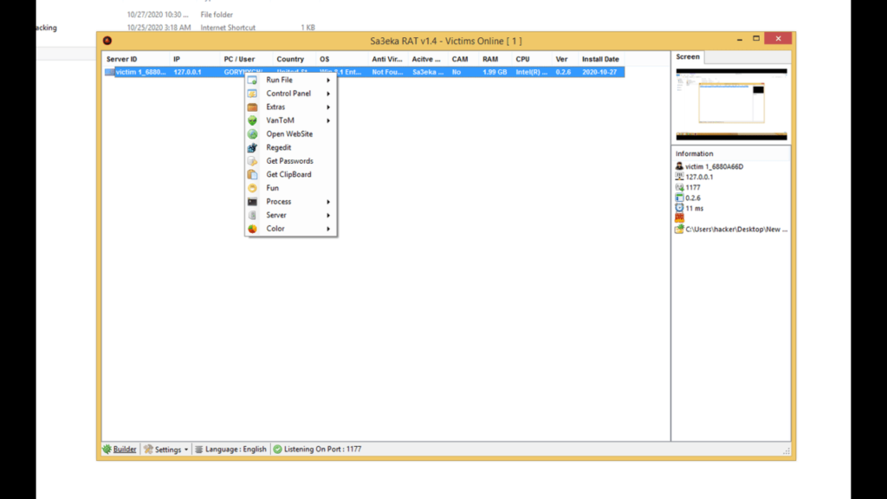Choose Open WebSite from context menu
The height and width of the screenshot is (499, 887).
(291, 134)
